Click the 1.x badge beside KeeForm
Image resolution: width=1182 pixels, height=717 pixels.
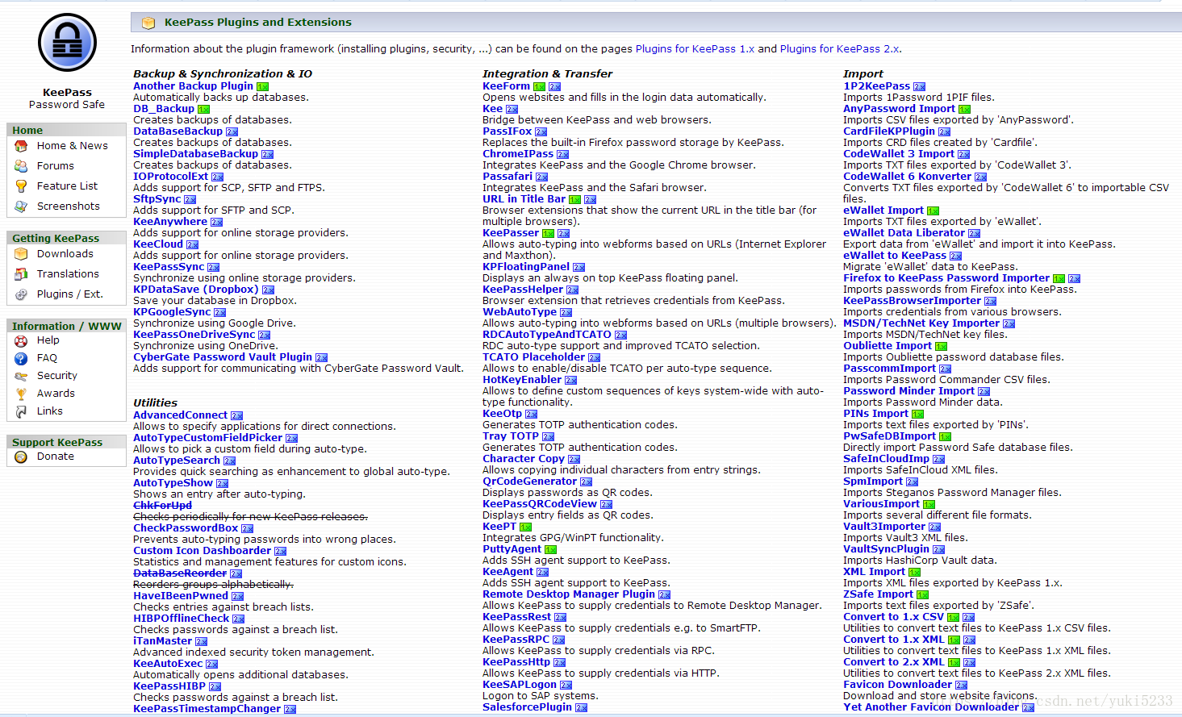click(539, 86)
